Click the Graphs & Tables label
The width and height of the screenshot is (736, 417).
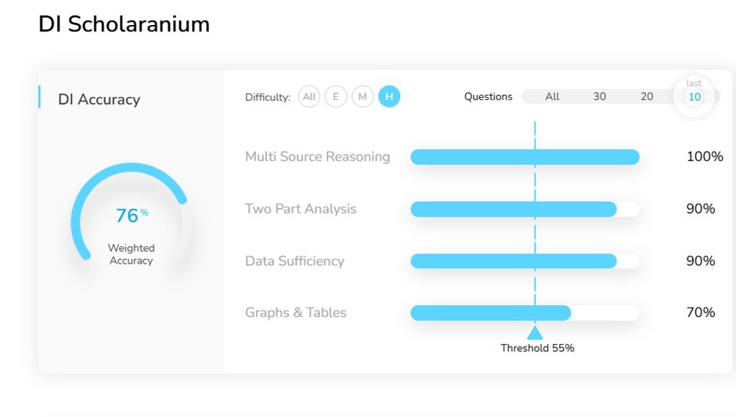click(295, 313)
